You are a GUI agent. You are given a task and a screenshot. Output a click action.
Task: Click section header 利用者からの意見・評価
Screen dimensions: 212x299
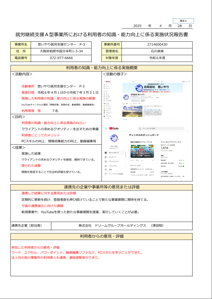[x=101, y=237]
